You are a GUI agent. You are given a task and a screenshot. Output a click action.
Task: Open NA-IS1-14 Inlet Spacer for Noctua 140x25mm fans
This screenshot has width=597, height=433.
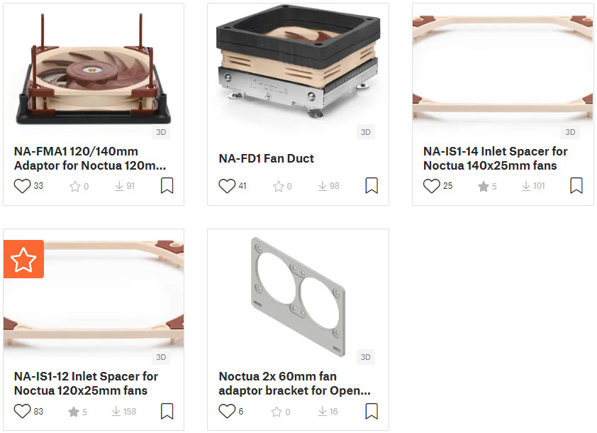coord(495,158)
